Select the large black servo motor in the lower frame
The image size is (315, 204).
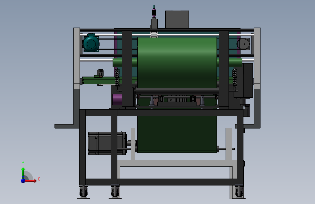point(107,144)
